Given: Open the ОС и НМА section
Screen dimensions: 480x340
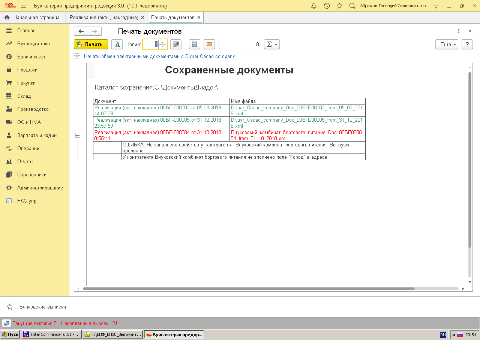Looking at the screenshot, I should point(34,122).
